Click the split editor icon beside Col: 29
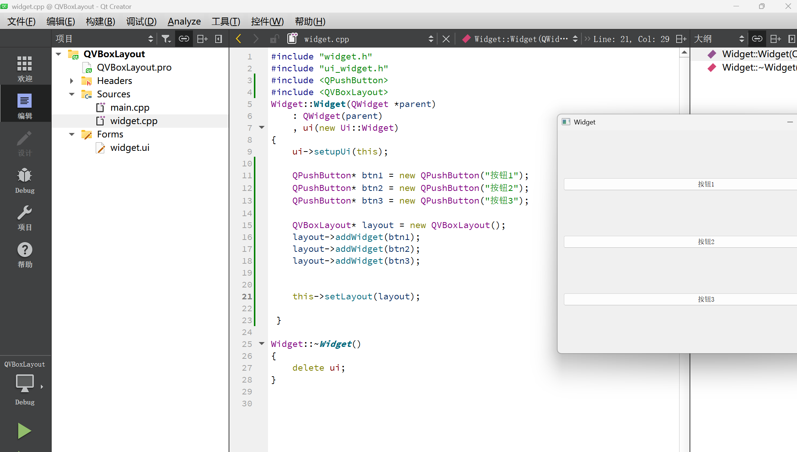The image size is (797, 452). 681,39
